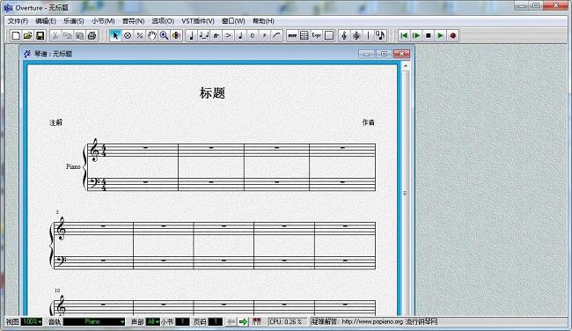Click the 标题 title text in score
This screenshot has width=572, height=331.
tap(212, 93)
